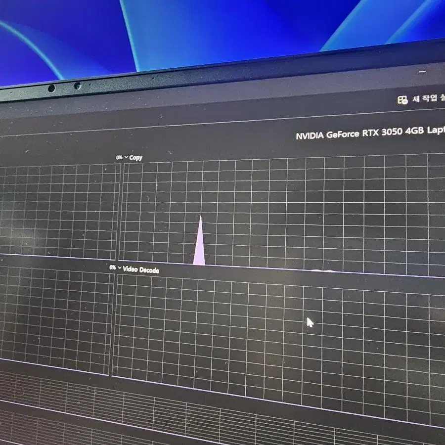Minimize the Task Manager window
The height and width of the screenshot is (445, 445).
click(422, 72)
